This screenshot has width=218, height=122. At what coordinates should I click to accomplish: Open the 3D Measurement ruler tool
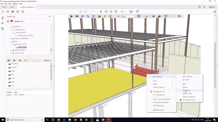tap(105, 16)
